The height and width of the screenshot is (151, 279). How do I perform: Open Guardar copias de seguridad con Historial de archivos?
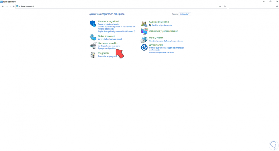[116, 28]
